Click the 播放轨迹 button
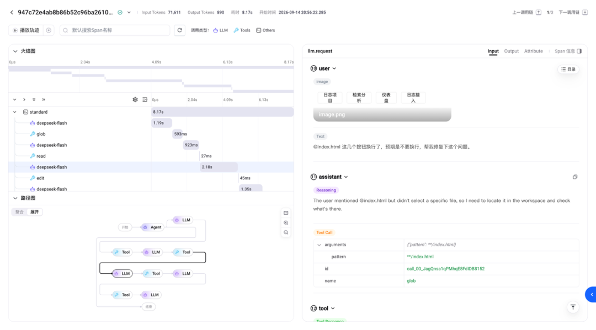This screenshot has height=330, width=596. pos(26,30)
